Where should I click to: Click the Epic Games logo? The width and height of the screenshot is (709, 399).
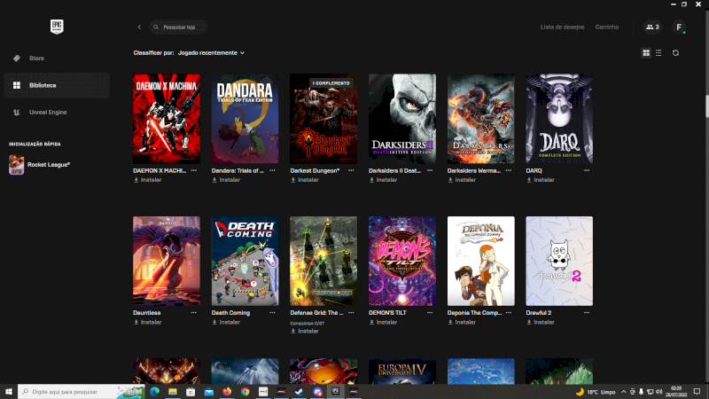pos(56,27)
